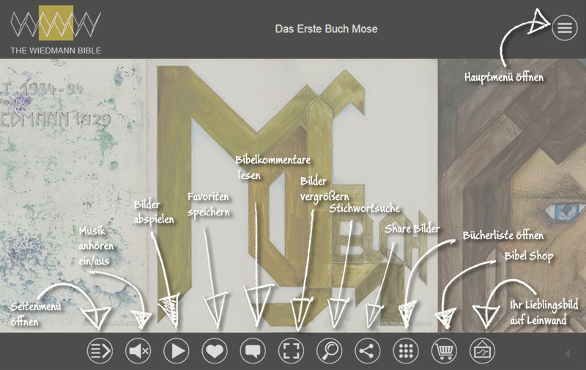Share pictures using share icon
This screenshot has width=586, height=370.
tap(368, 351)
